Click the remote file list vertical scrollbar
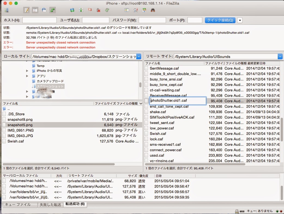 (x=282, y=129)
